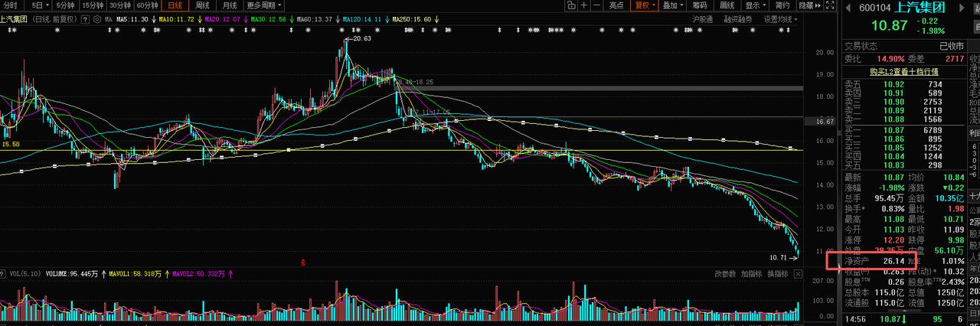Switch to 60分钟 period
980x326 pixels.
148,5
